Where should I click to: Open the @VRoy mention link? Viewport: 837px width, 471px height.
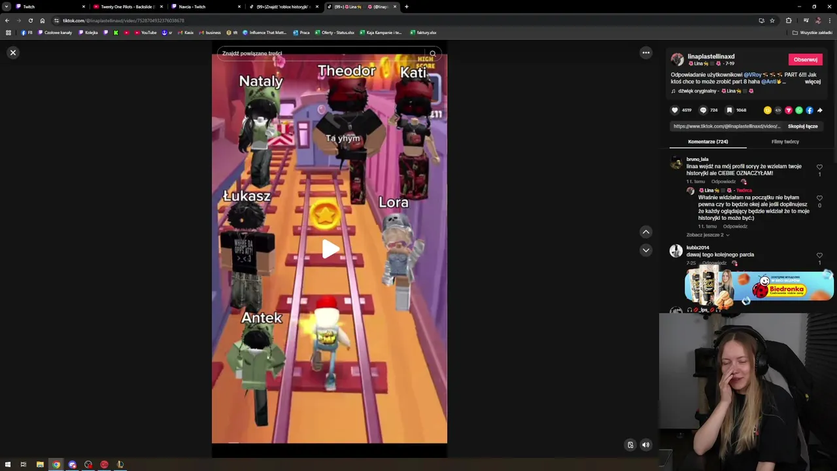pos(753,75)
